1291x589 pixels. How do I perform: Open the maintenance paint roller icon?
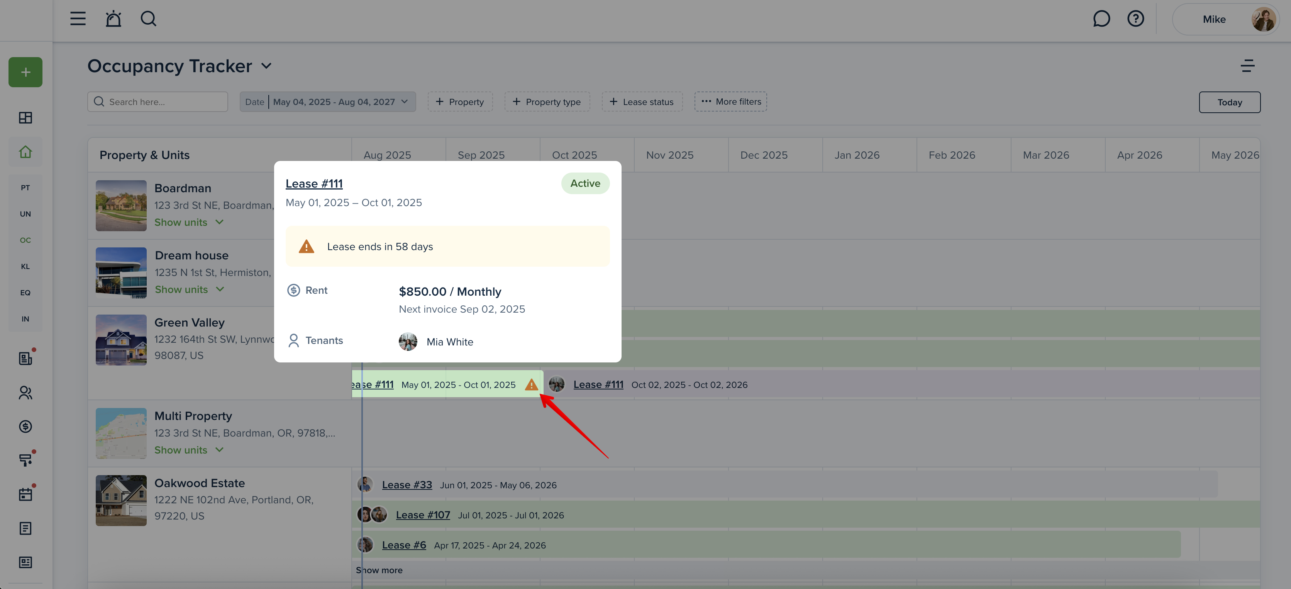(25, 460)
